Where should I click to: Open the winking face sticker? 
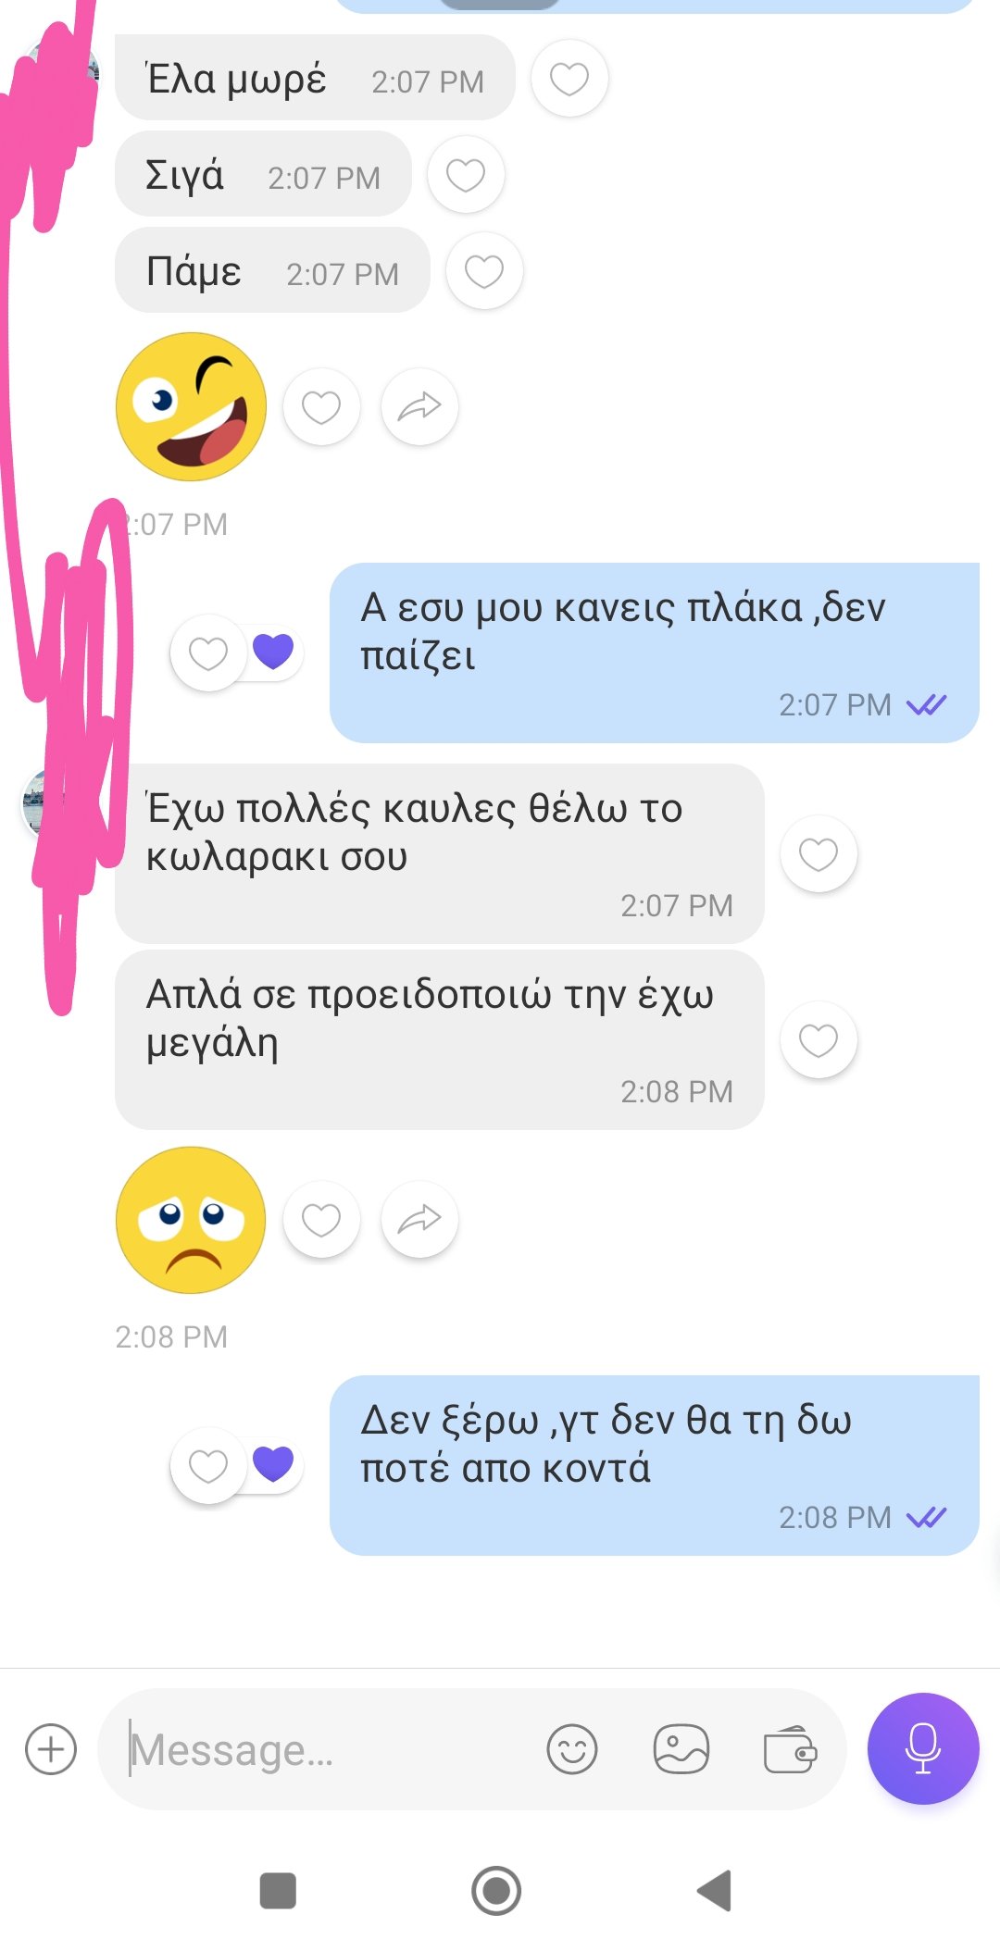point(191,406)
